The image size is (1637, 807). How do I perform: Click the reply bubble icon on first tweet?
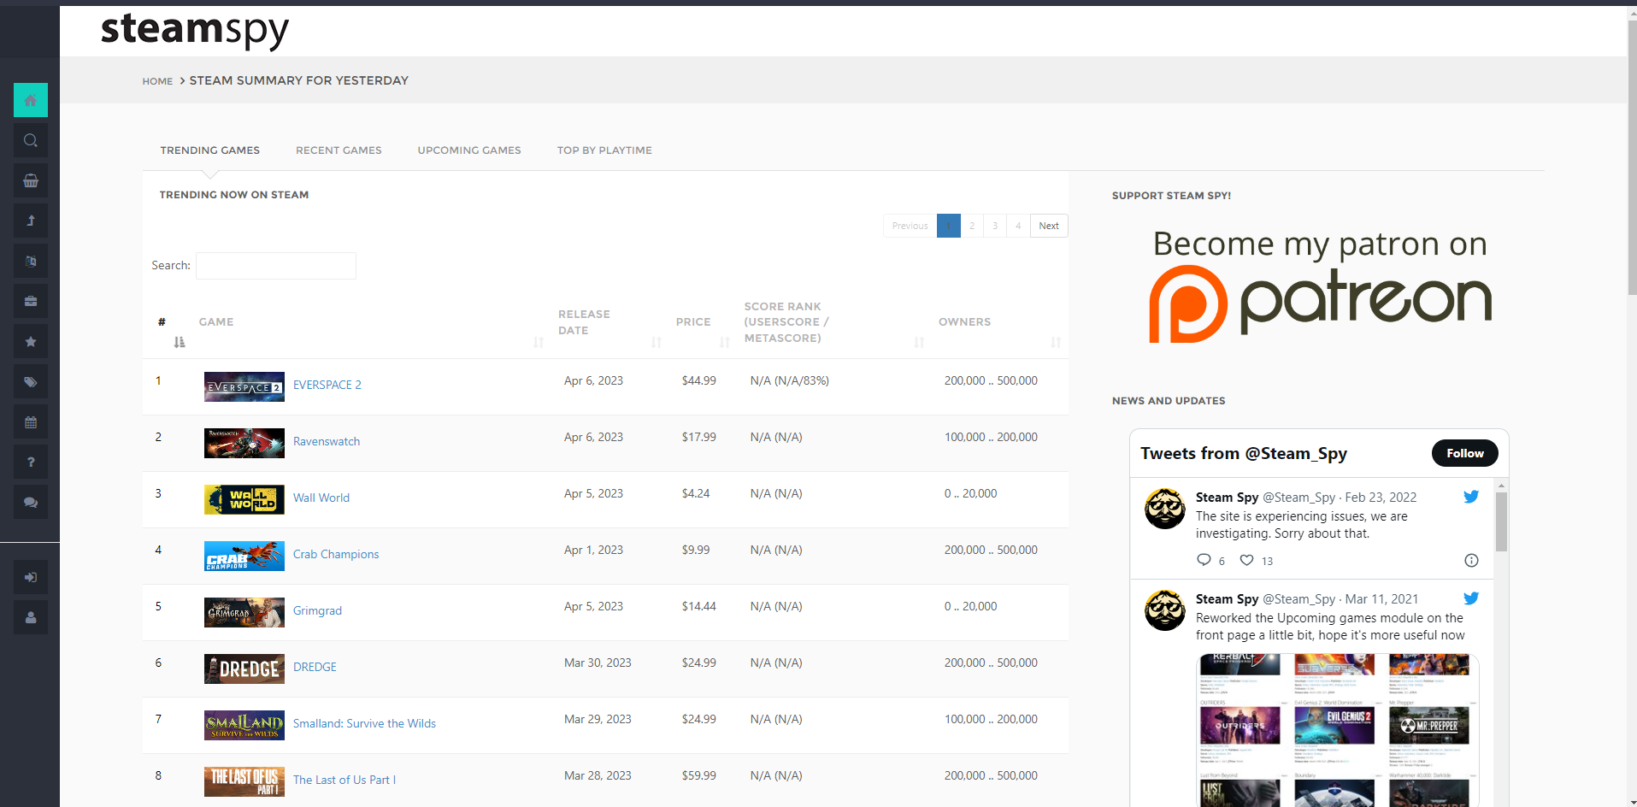point(1204,560)
